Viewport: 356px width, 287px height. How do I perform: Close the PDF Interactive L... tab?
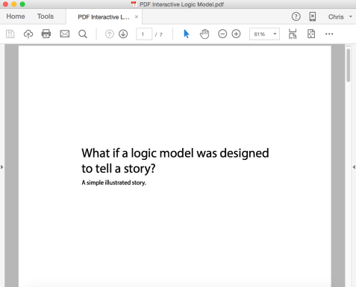pyautogui.click(x=137, y=16)
